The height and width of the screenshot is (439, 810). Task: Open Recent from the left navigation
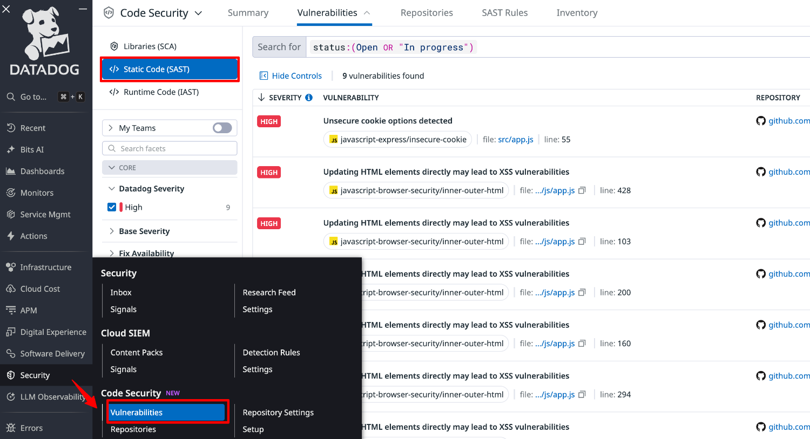click(33, 128)
